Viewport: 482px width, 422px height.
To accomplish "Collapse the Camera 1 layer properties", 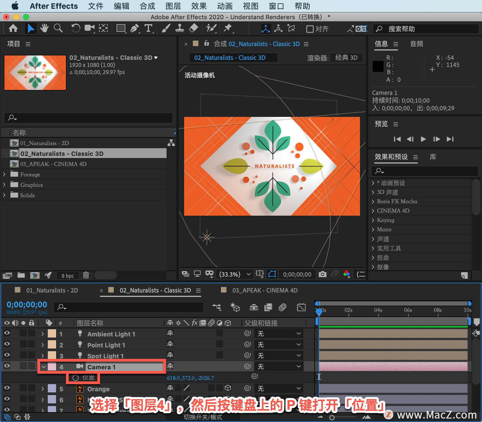I will point(43,367).
